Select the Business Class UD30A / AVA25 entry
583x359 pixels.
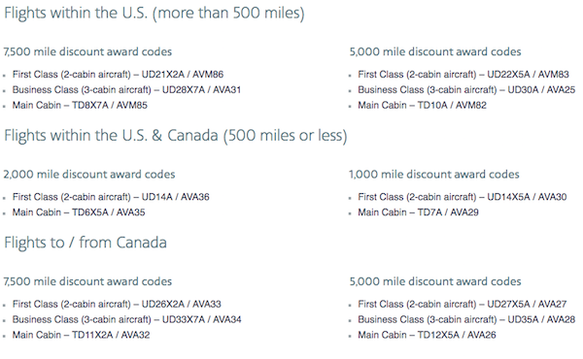click(466, 90)
